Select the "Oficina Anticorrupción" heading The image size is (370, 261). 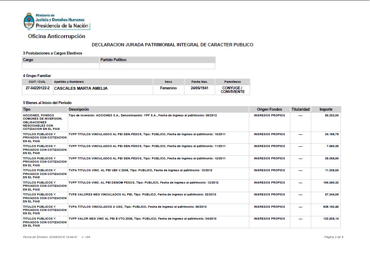coord(56,36)
